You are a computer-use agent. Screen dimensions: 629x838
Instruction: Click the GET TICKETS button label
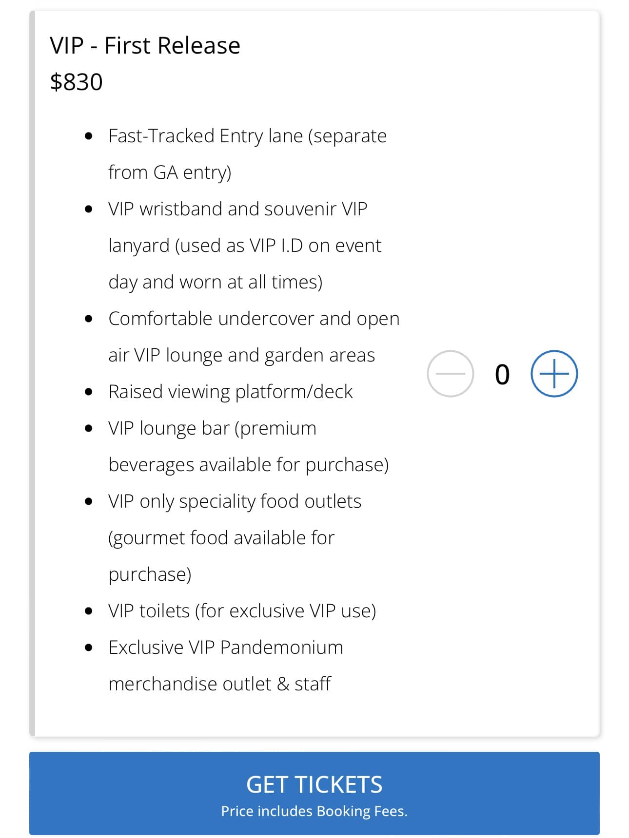point(314,784)
